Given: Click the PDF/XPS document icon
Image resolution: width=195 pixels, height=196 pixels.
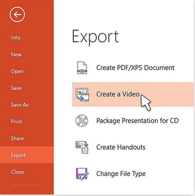Looking at the screenshot, I should click(82, 68).
